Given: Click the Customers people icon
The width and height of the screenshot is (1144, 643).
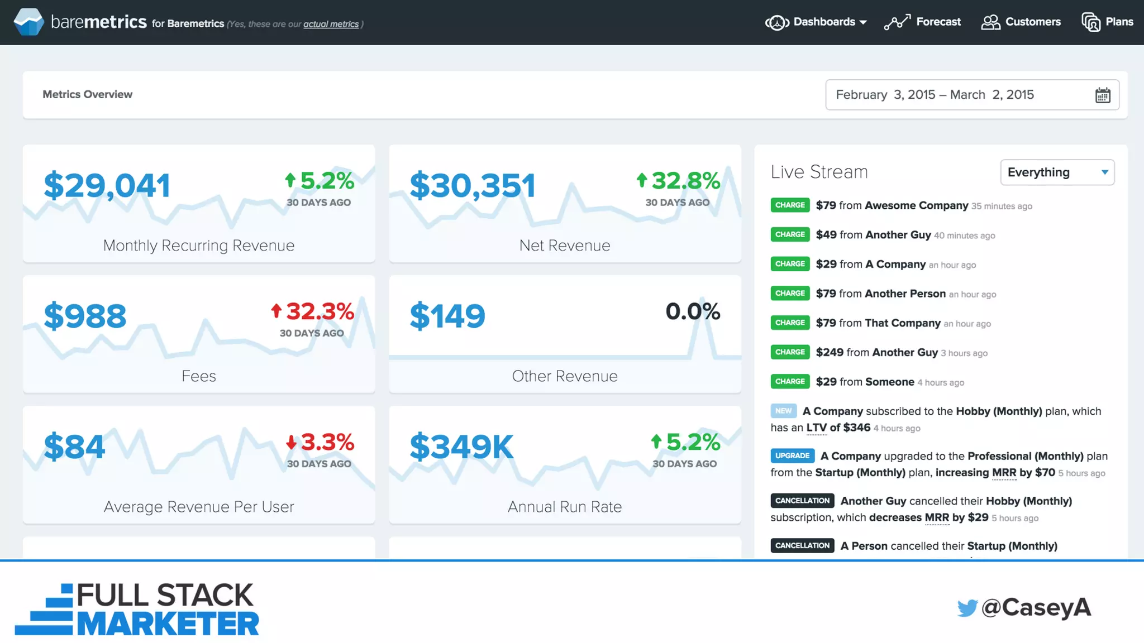Looking at the screenshot, I should click(990, 22).
